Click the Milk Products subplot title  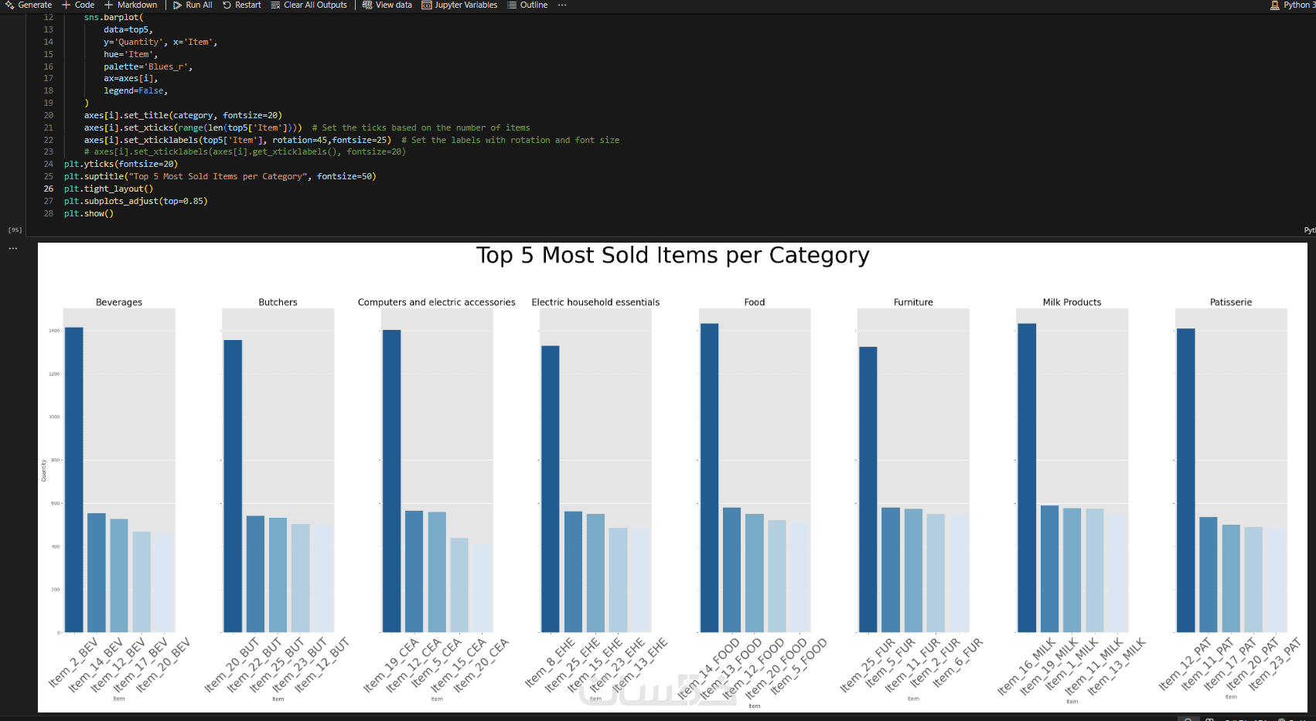1072,302
